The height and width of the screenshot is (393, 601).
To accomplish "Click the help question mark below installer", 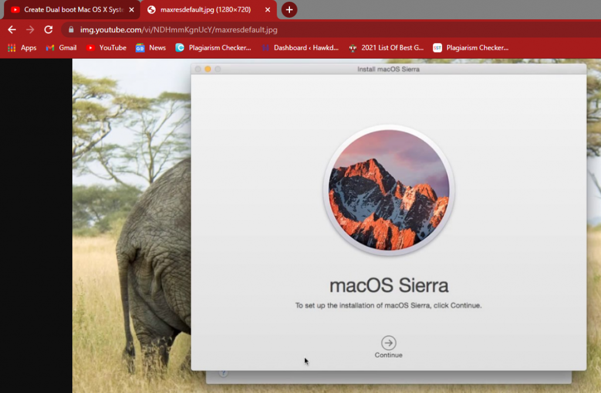I will click(x=223, y=373).
